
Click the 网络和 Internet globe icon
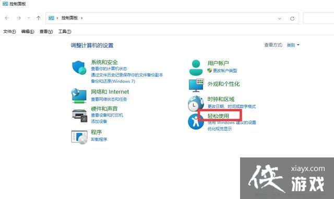coord(79,96)
